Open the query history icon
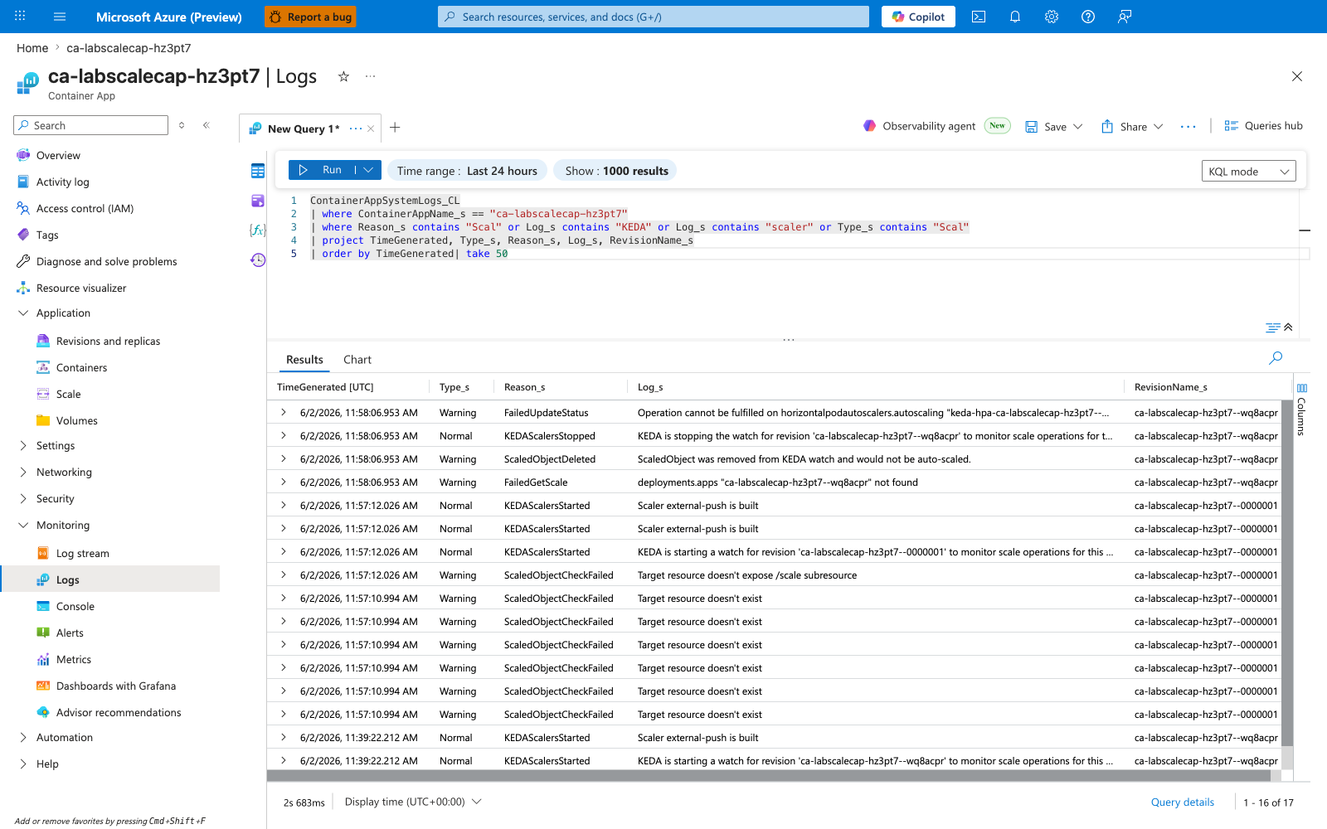Image resolution: width=1327 pixels, height=829 pixels. [258, 259]
